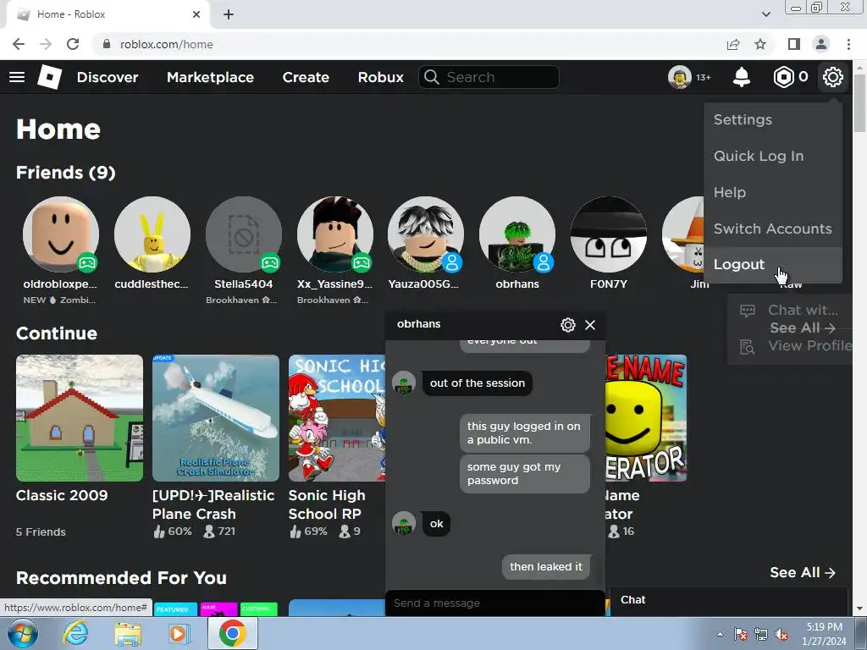Open friend F0N7Y avatar
The image size is (867, 650).
(608, 234)
